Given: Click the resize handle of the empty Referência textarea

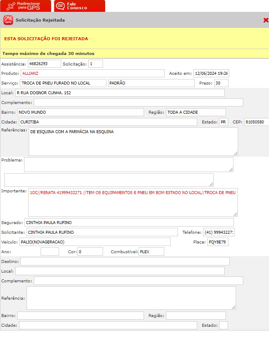Looking at the screenshot, I should (233, 307).
